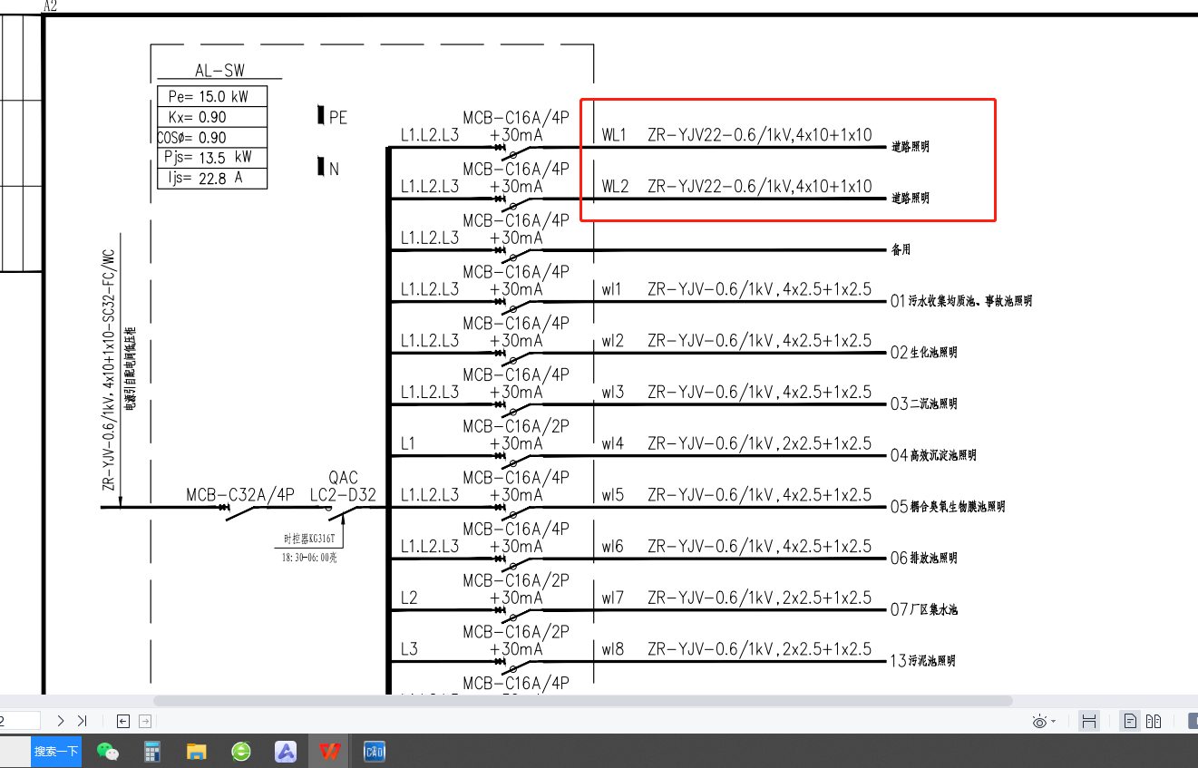Click the A2 sheet label
This screenshot has width=1198, height=768.
tap(51, 6)
